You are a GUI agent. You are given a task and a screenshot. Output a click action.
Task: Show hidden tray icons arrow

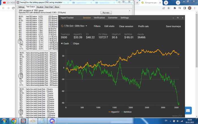170,121
